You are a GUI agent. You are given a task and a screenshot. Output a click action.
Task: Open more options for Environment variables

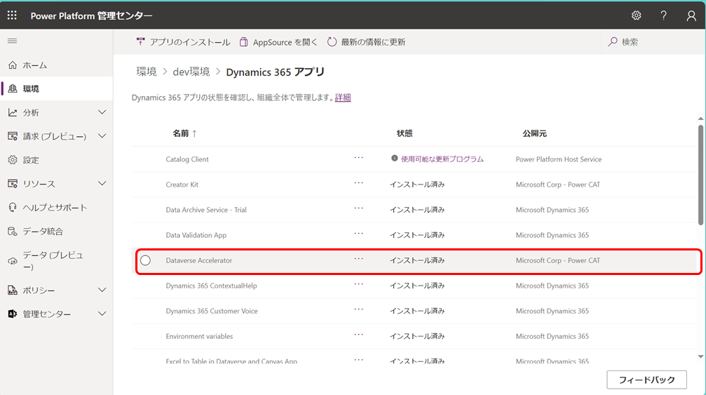[x=358, y=335]
